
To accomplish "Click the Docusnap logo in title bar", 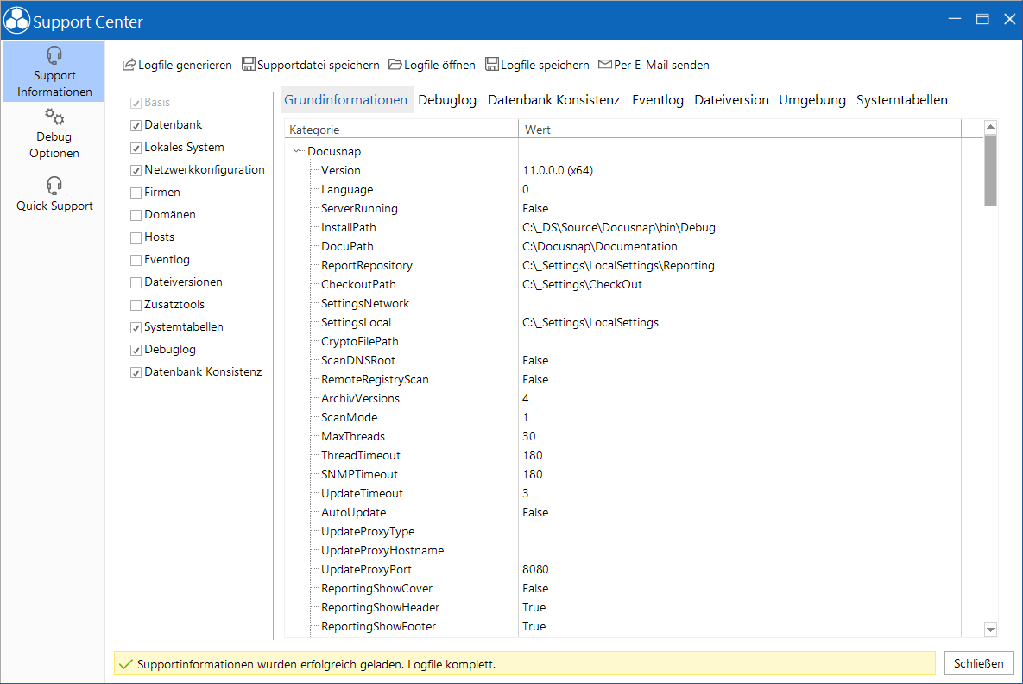I will point(17,20).
